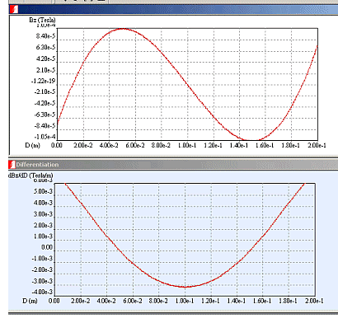Click the -2.10e-5 tick on the Bz axis

[x=45, y=91]
